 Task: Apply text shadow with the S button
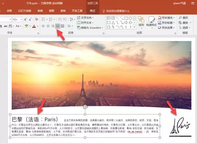click(1, 26)
